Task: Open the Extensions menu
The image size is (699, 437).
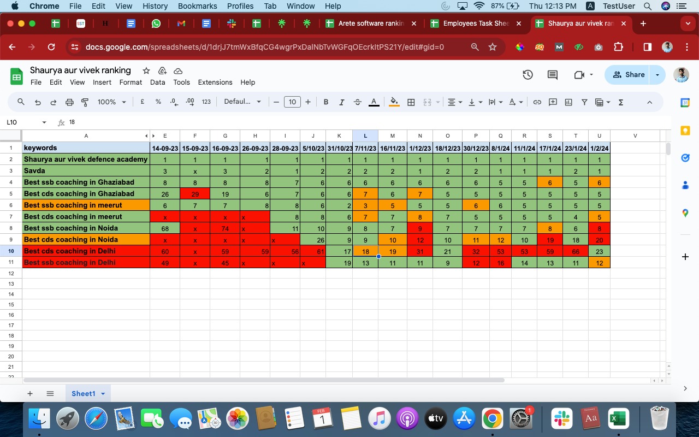Action: coord(215,82)
